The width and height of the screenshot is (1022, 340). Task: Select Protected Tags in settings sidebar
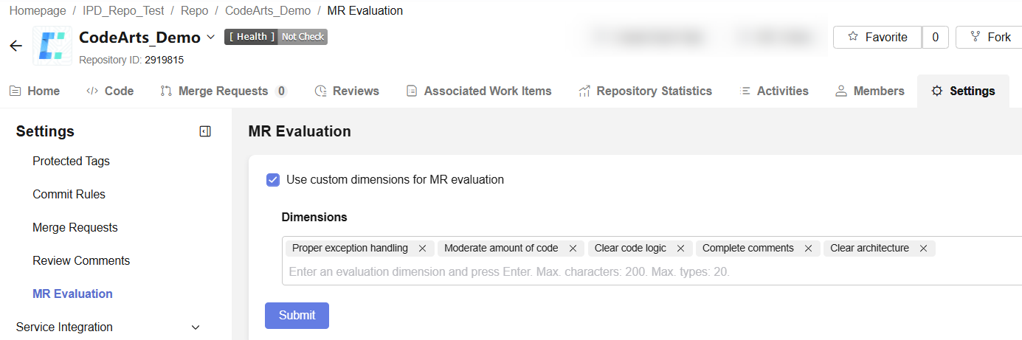(71, 162)
